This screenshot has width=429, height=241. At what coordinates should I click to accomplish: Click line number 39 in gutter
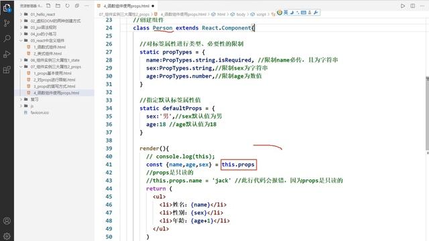109,149
